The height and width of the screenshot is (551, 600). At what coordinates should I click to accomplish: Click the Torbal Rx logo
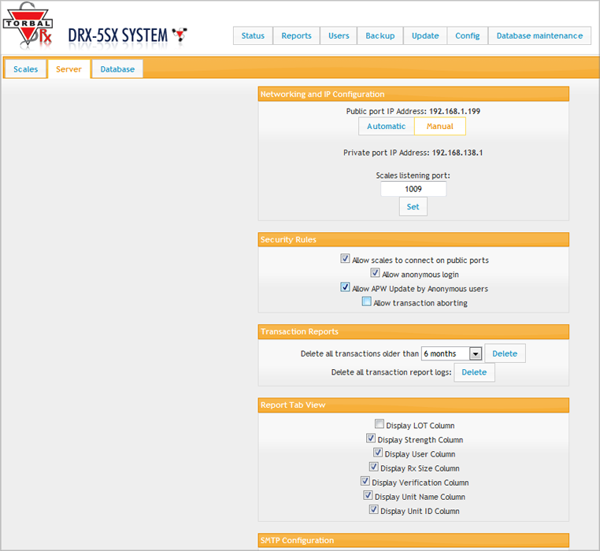(28, 31)
